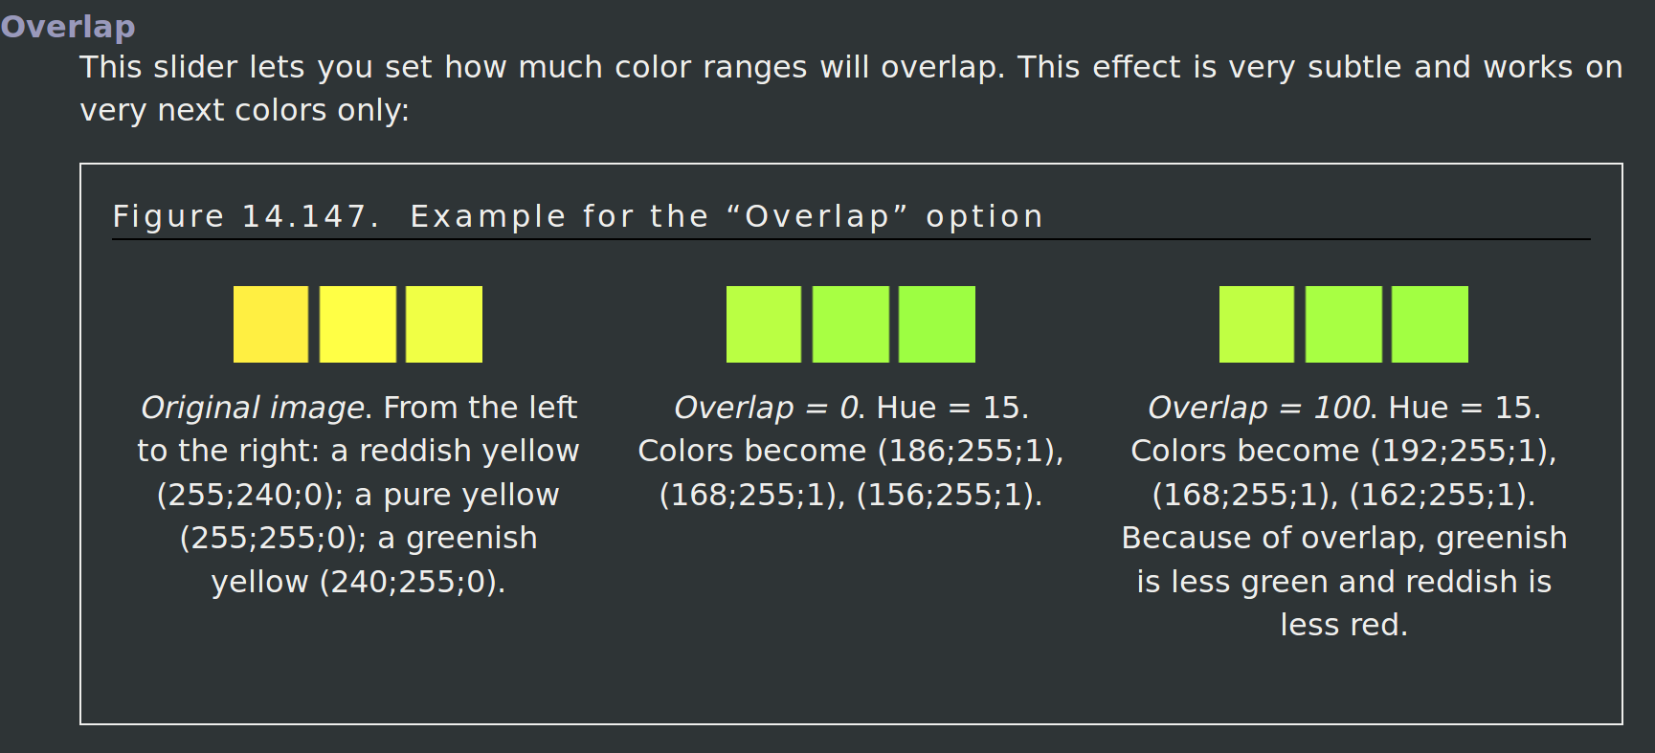Select the reddish yellow swatch in the original image
This screenshot has width=1655, height=753.
[x=271, y=324]
